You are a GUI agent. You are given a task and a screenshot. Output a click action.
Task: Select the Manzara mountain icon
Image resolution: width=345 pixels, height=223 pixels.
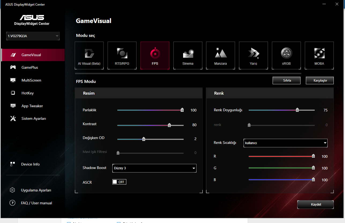(221, 53)
